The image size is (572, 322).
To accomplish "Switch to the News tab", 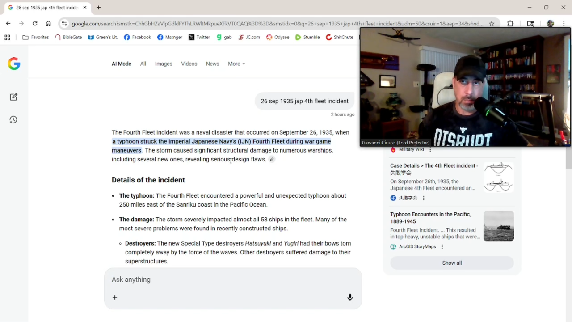I will (212, 64).
